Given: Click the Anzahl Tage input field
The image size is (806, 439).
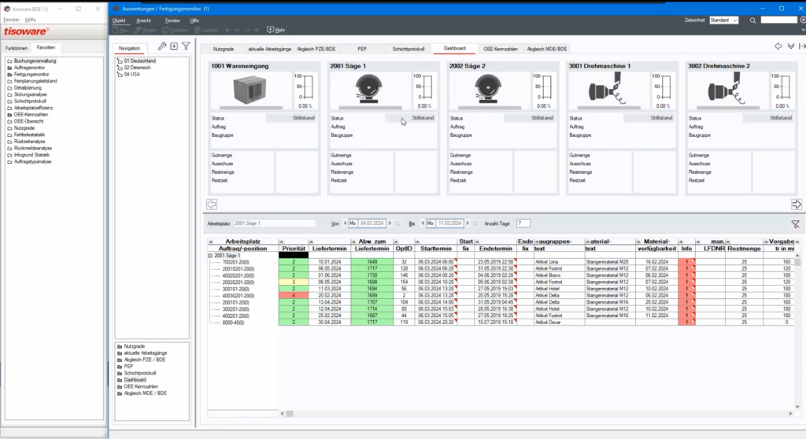Looking at the screenshot, I should [523, 223].
